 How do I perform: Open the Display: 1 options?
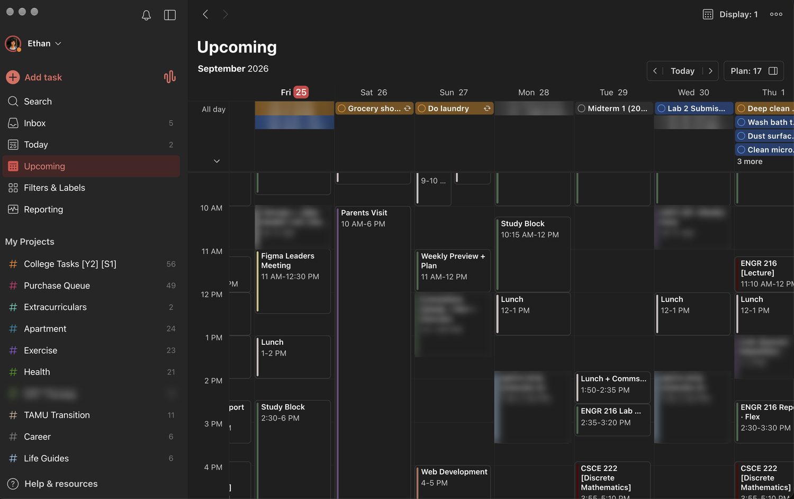tap(730, 14)
